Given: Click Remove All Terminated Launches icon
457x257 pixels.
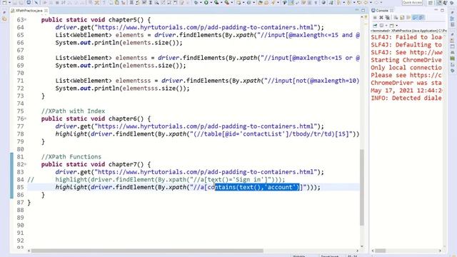Looking at the screenshot, I should [x=387, y=18].
